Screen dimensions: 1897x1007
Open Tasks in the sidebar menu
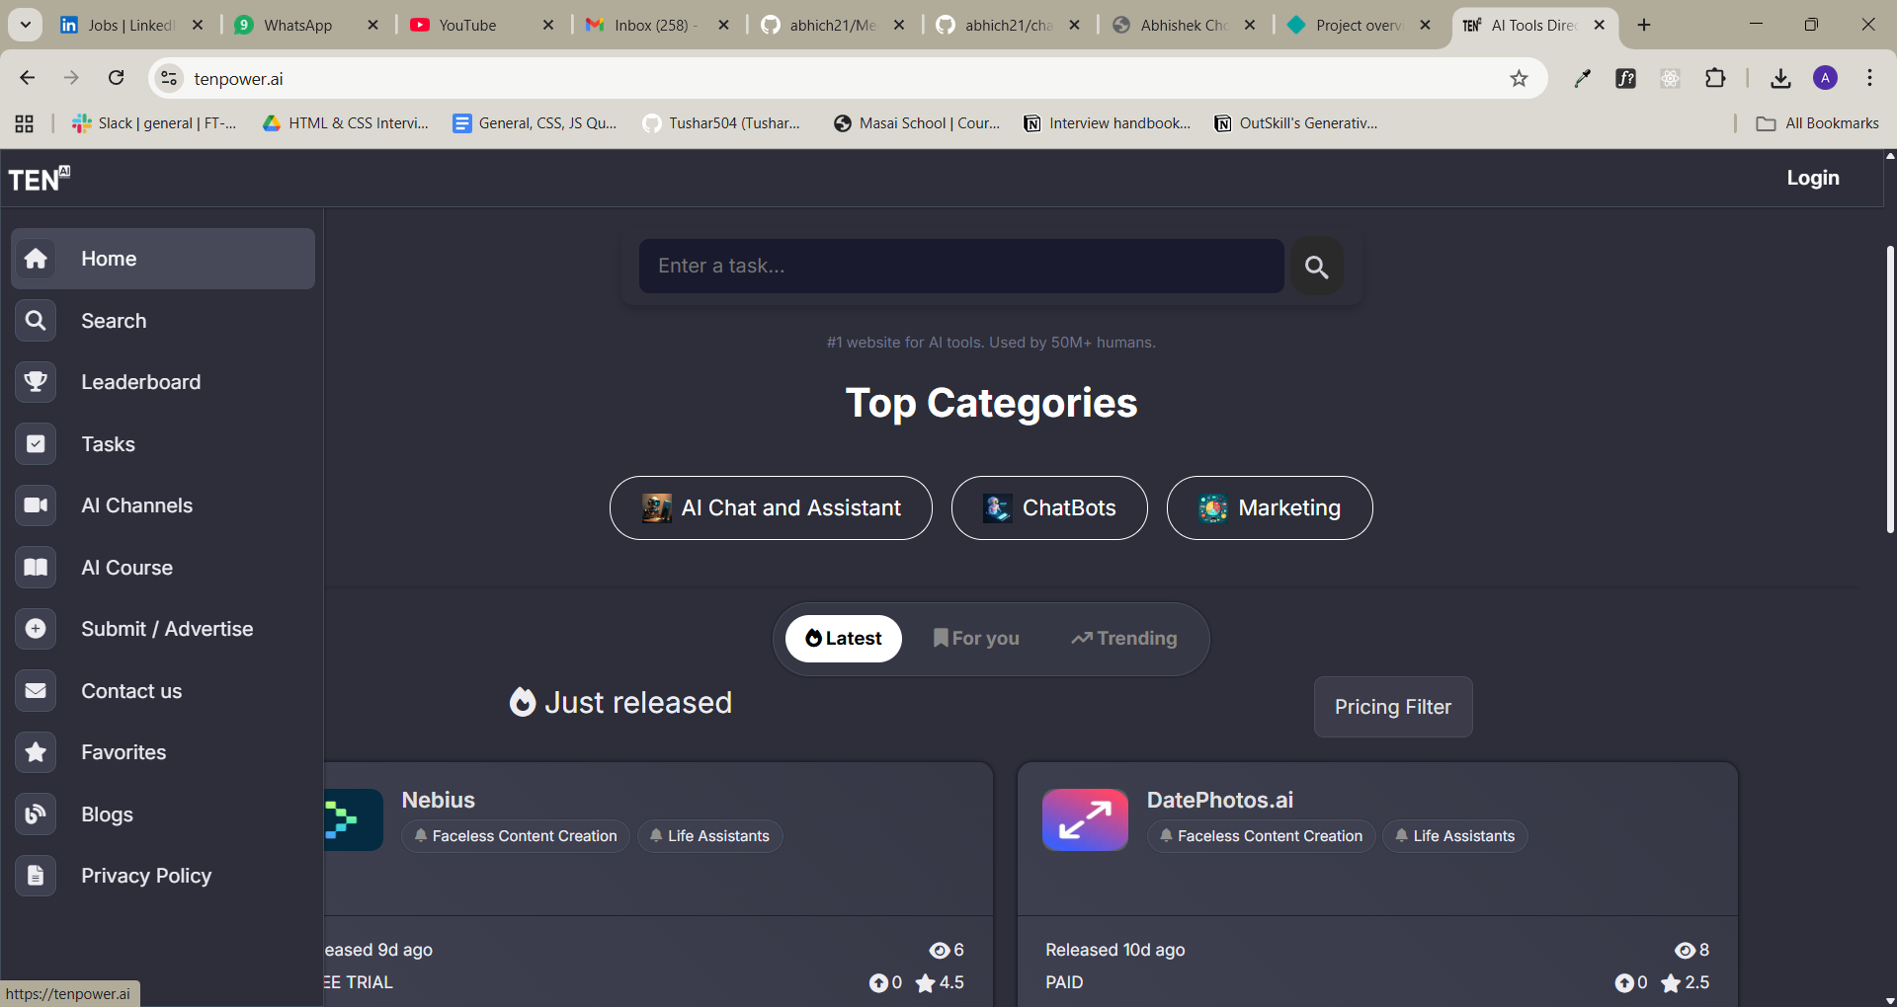pyautogui.click(x=108, y=444)
